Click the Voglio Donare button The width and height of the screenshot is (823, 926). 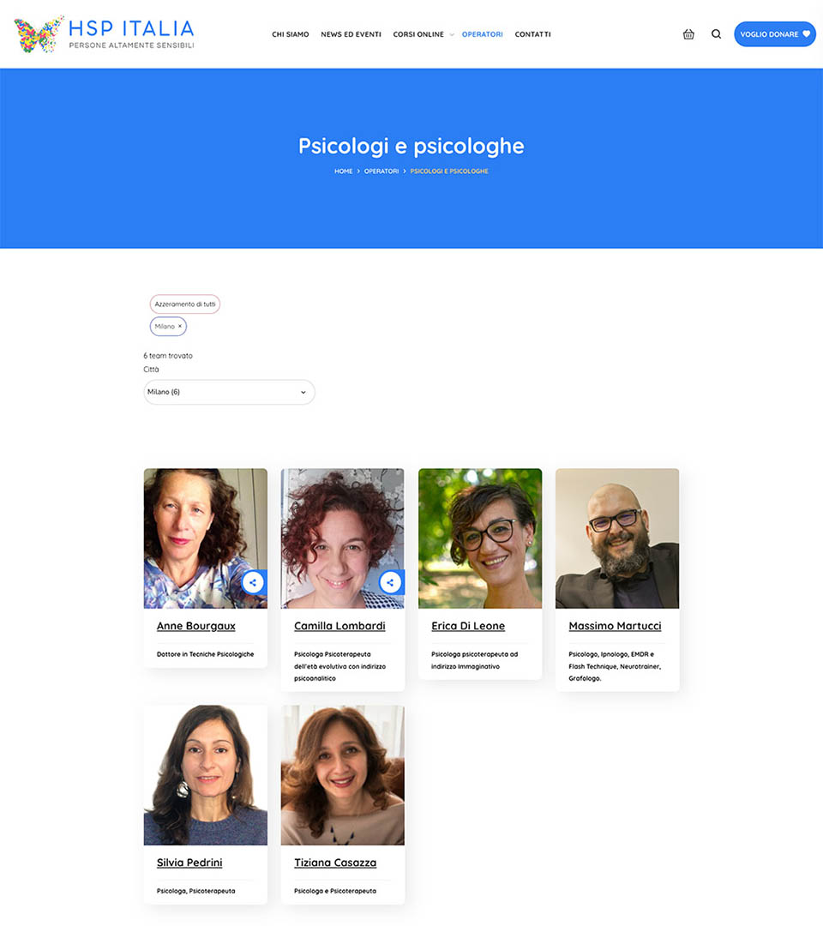(775, 34)
